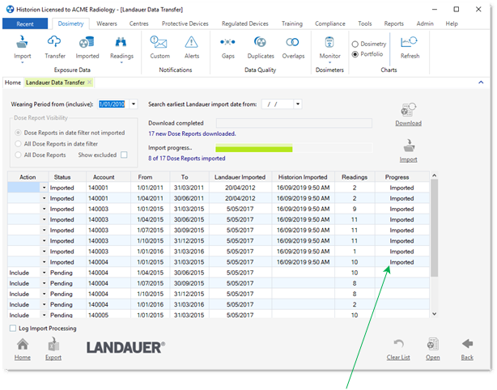Screen dimensions: 497x390
Task: Switch to the Compliance tab
Action: 330,23
